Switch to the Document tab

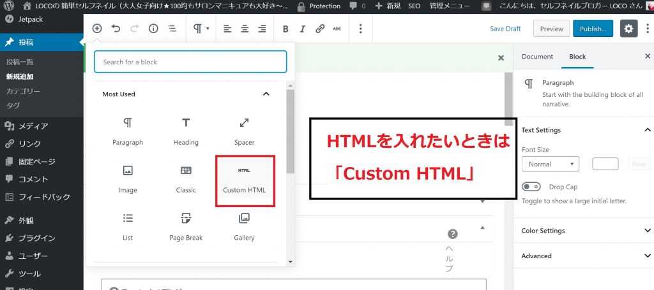537,57
